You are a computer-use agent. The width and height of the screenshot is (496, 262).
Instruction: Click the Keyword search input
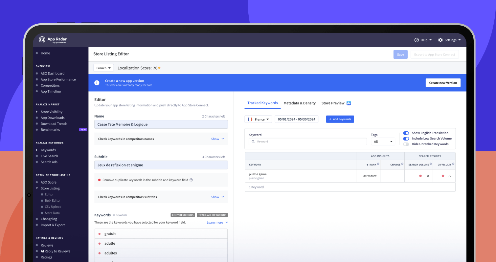[x=308, y=142]
